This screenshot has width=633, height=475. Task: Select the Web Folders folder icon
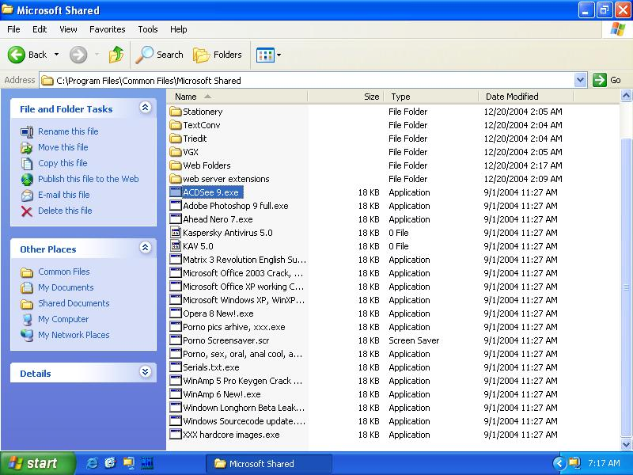[x=175, y=165]
